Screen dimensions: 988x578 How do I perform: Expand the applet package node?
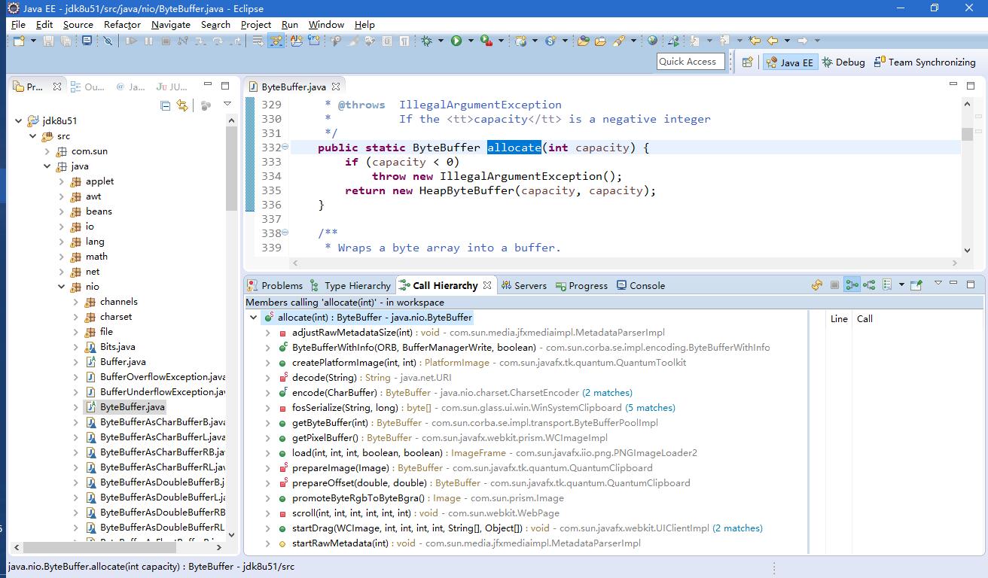click(62, 181)
